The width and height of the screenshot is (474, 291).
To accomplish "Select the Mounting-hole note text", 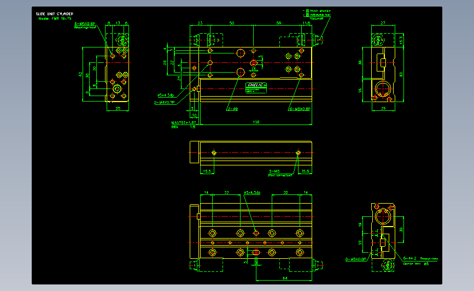I will (x=85, y=27).
